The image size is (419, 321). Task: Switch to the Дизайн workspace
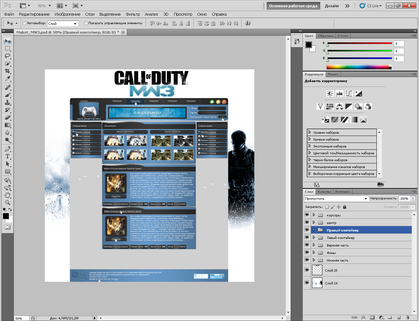pyautogui.click(x=332, y=6)
